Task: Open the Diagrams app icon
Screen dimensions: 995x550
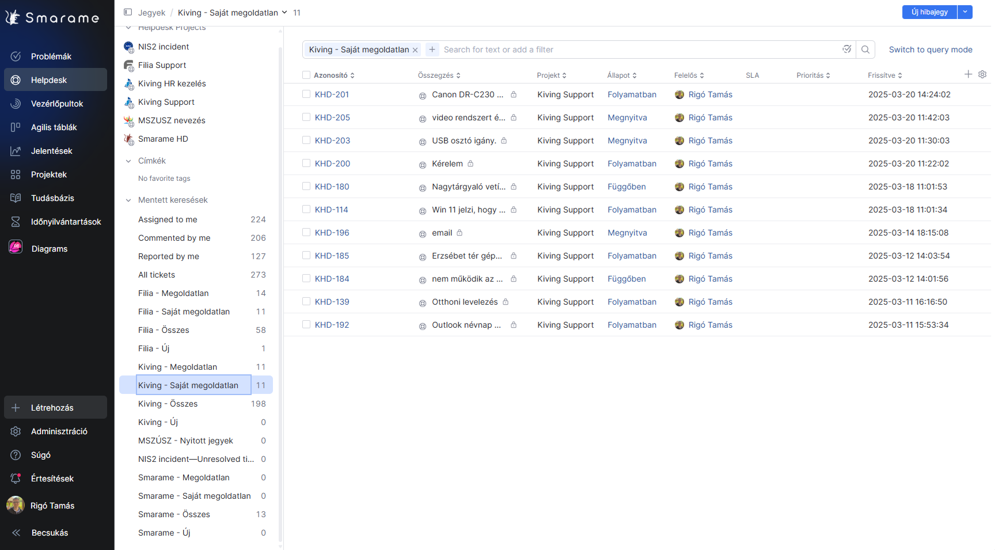Action: pos(16,248)
